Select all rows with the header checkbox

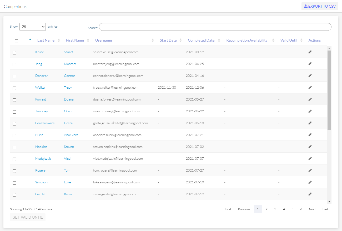(17, 41)
